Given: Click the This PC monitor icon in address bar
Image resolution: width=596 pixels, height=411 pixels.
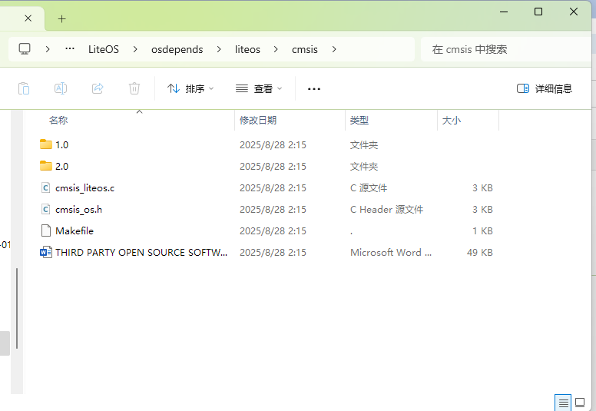Looking at the screenshot, I should [x=25, y=49].
